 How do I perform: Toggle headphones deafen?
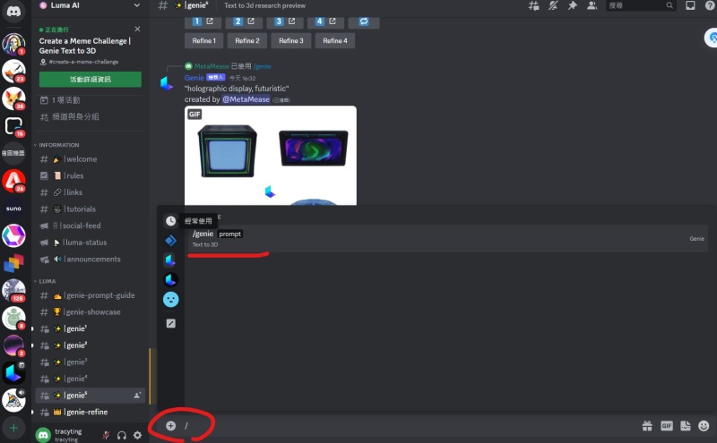(x=122, y=435)
